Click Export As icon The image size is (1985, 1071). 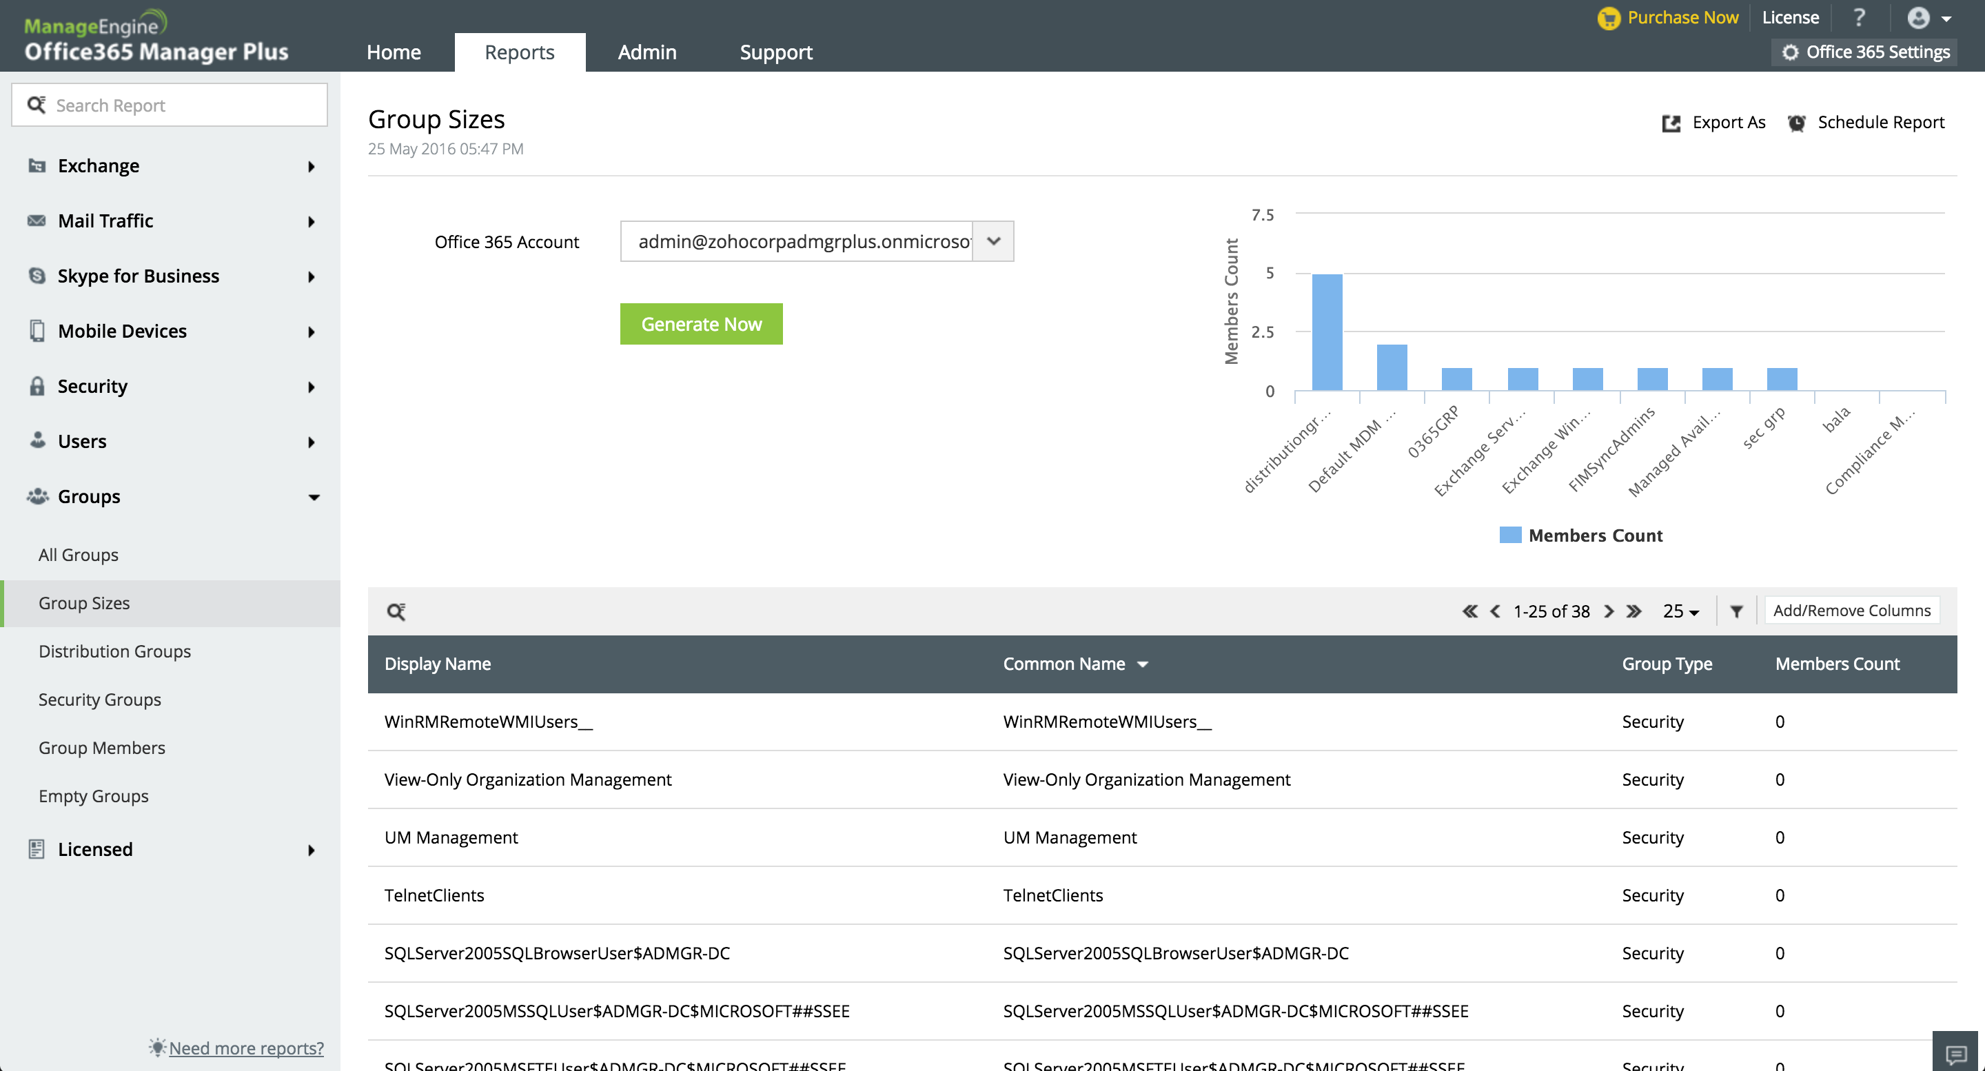[x=1671, y=123]
